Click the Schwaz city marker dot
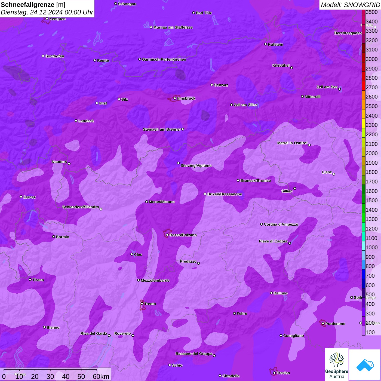This screenshot has width=381, height=381. [x=212, y=85]
